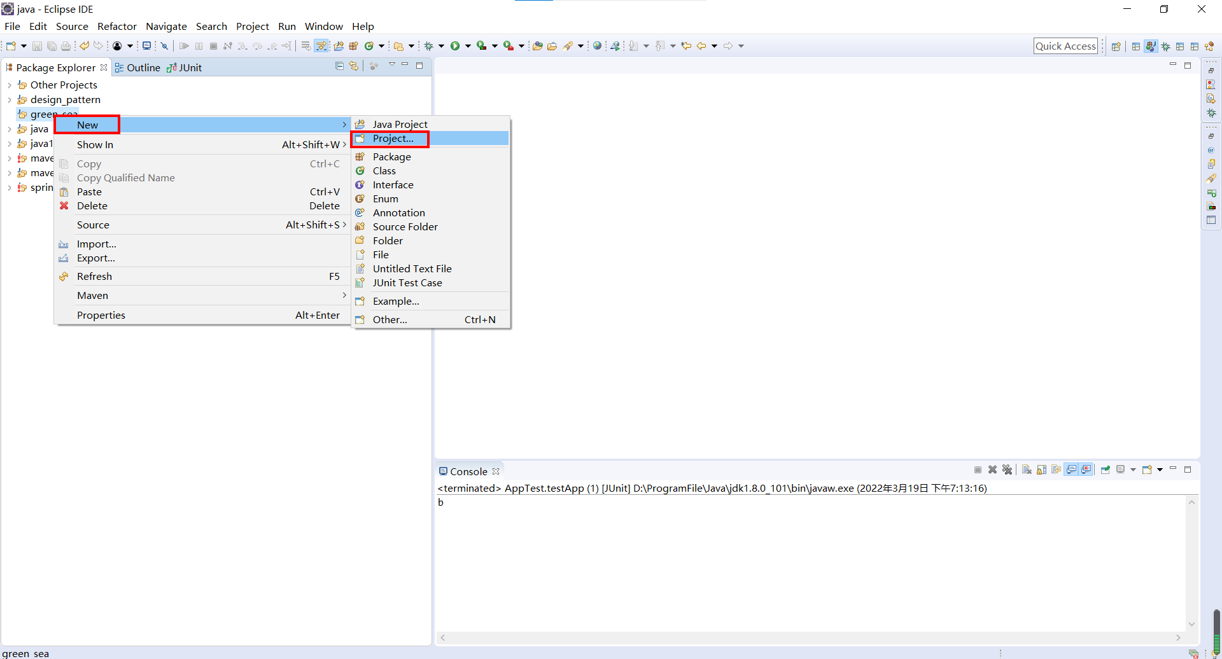Click the green Run toolbar icon
The image size is (1222, 659).
click(455, 46)
